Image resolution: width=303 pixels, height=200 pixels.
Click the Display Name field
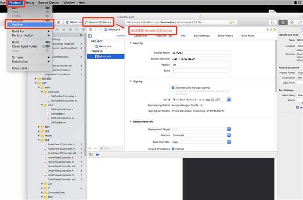click(x=201, y=53)
